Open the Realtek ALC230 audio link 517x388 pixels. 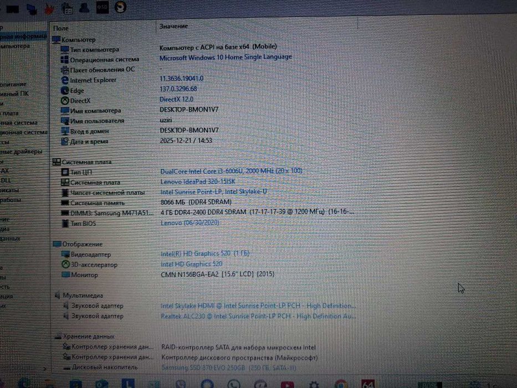click(x=258, y=316)
